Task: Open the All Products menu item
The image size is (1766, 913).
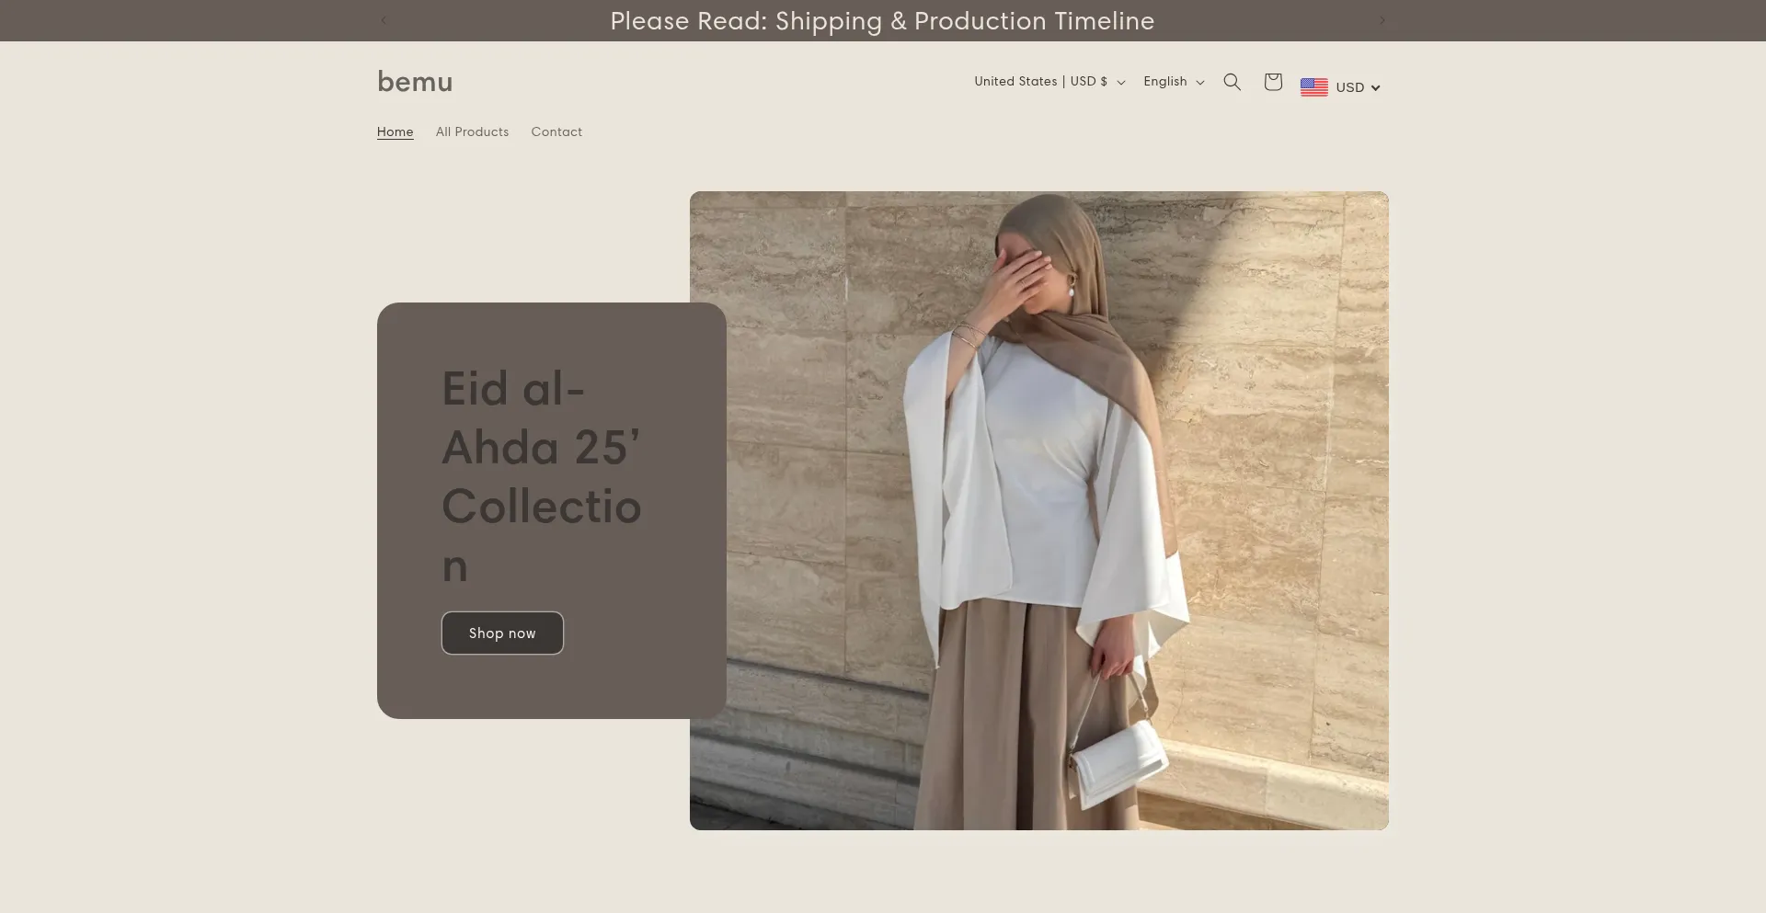Action: tap(472, 131)
